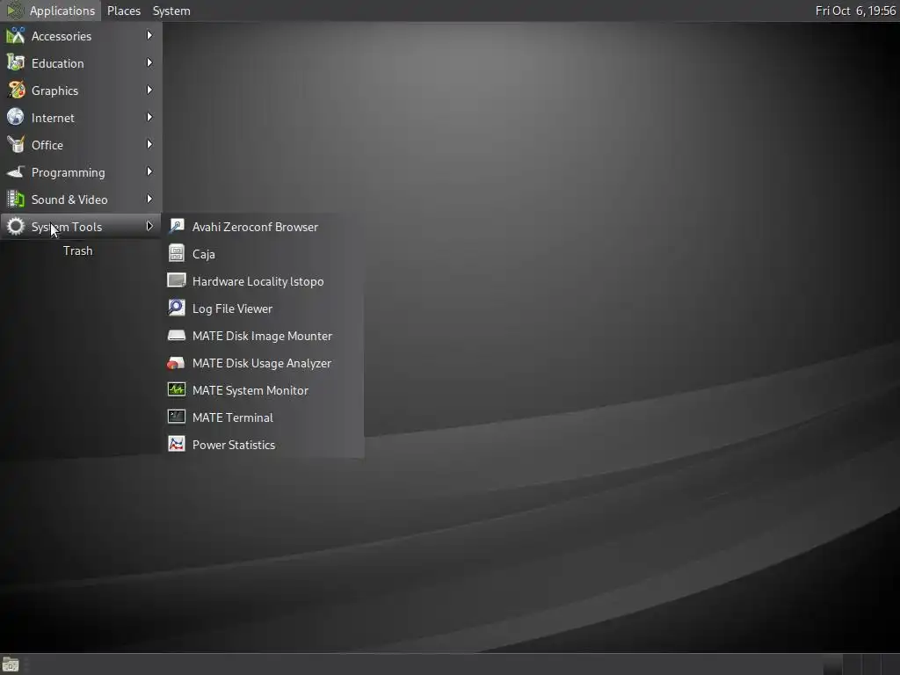
Task: Click the Avahi Zeroconf Browser icon
Action: tap(176, 226)
